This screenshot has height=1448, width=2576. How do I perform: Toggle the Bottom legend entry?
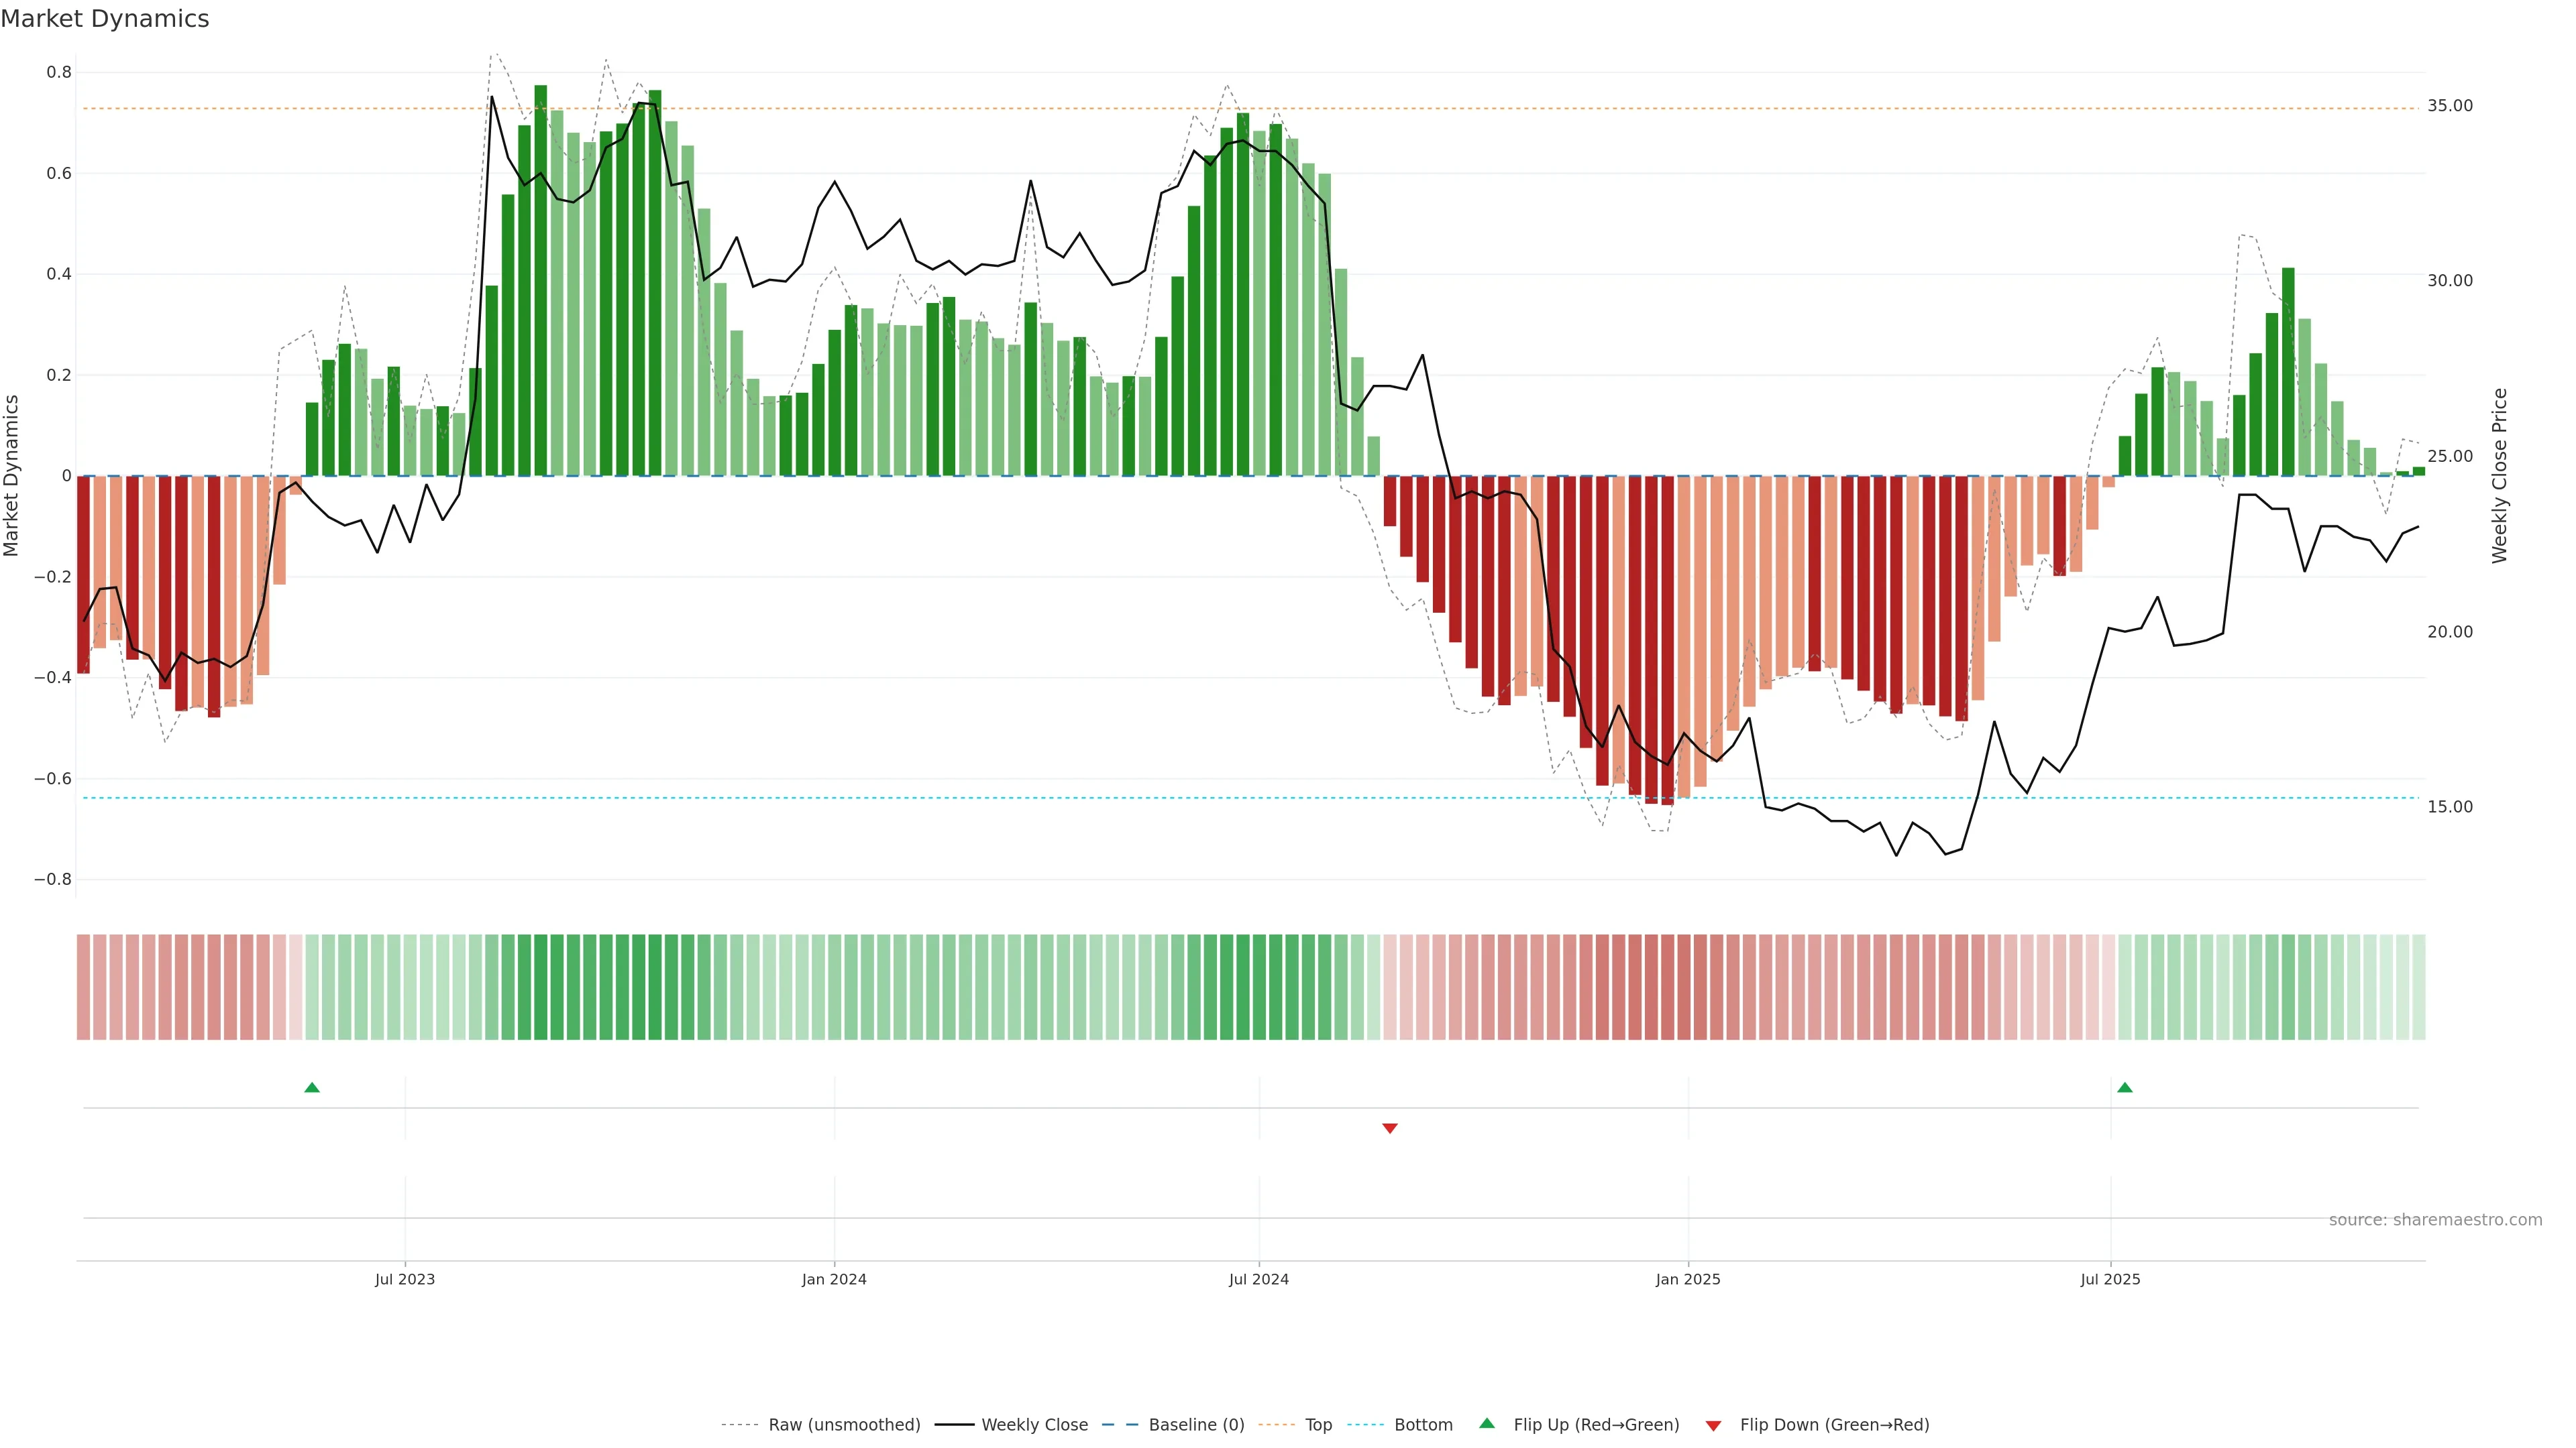[x=1423, y=1425]
